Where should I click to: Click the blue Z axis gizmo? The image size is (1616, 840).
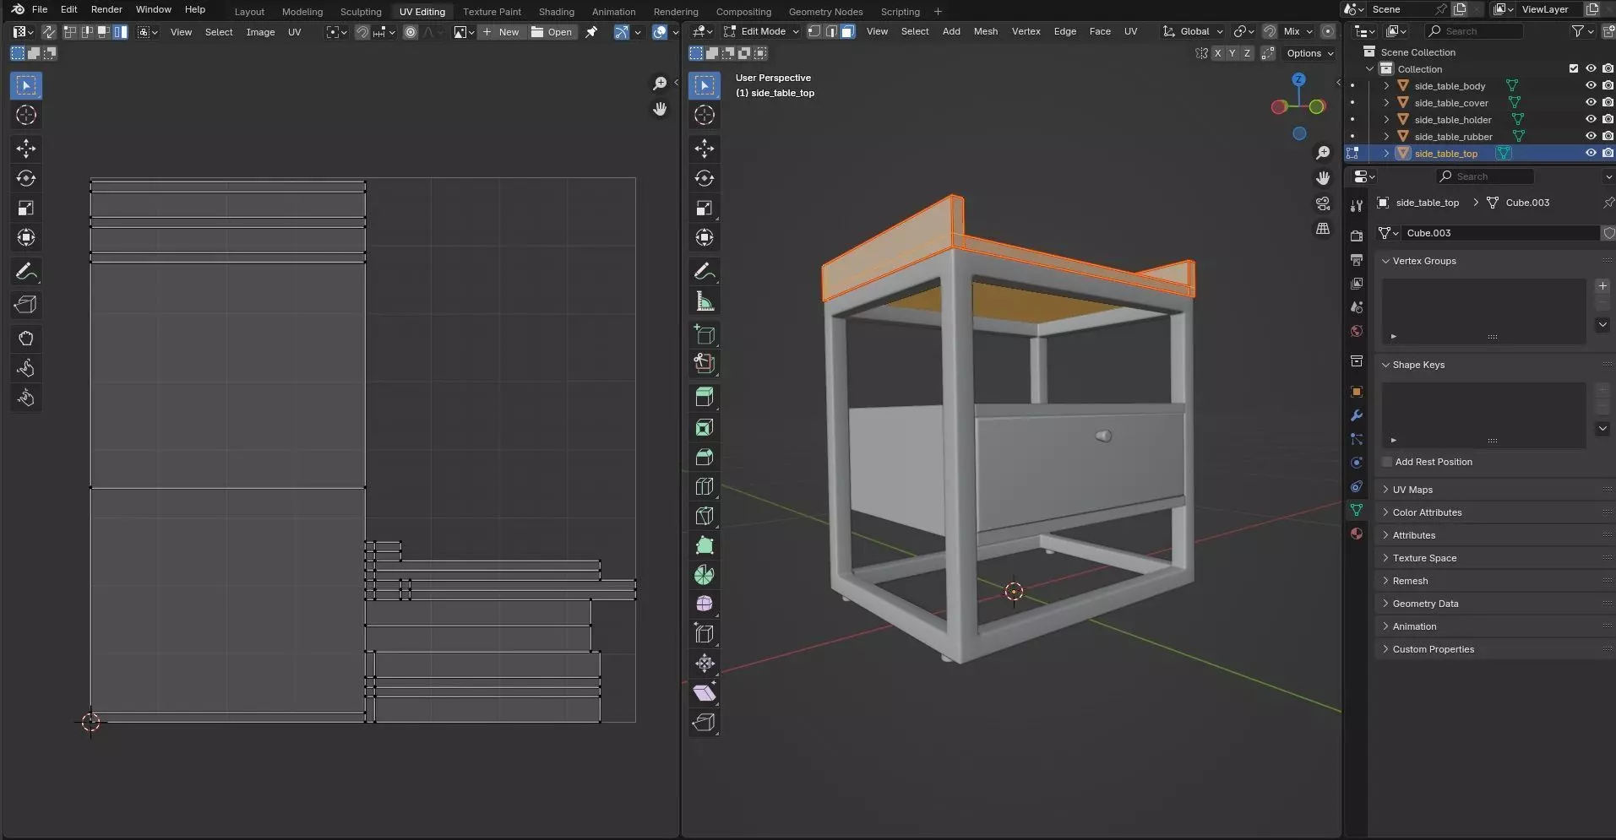pos(1298,79)
